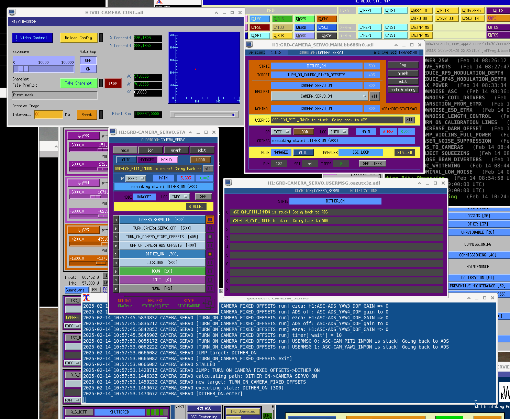Click SPM DIFFS button in MAIN window
Viewport: 510px width, 419px height.
(372, 164)
